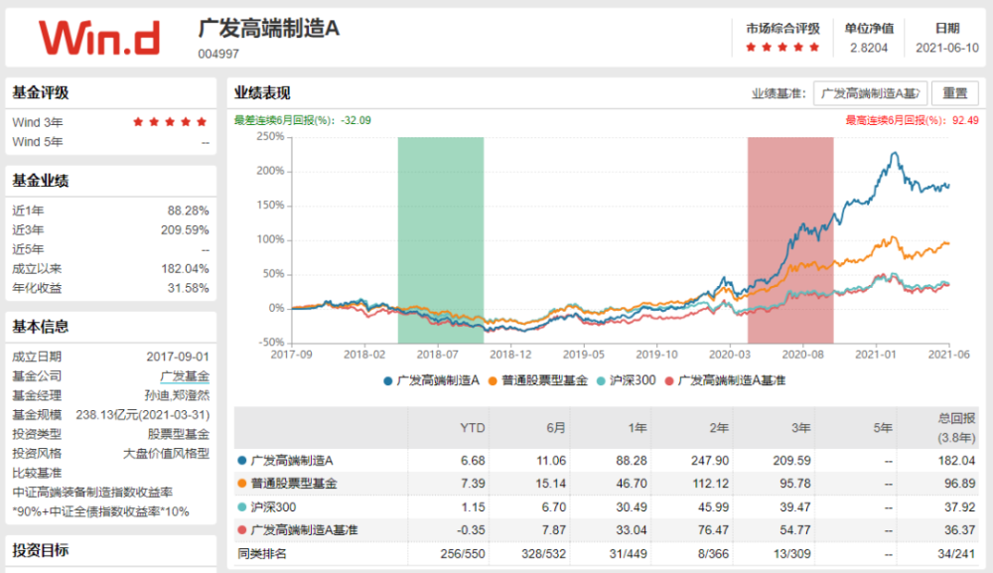The width and height of the screenshot is (993, 573).
Task: Click the blue dot in 广发高端制造A table row
Action: [241, 461]
